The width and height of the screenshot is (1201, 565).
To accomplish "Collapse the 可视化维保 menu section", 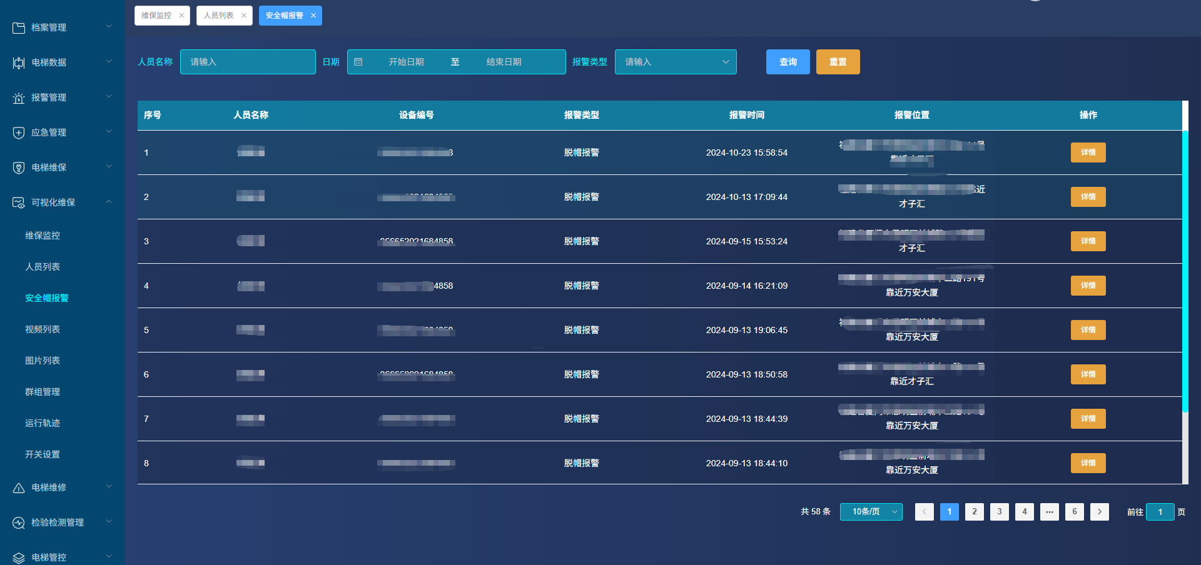I will 109,202.
